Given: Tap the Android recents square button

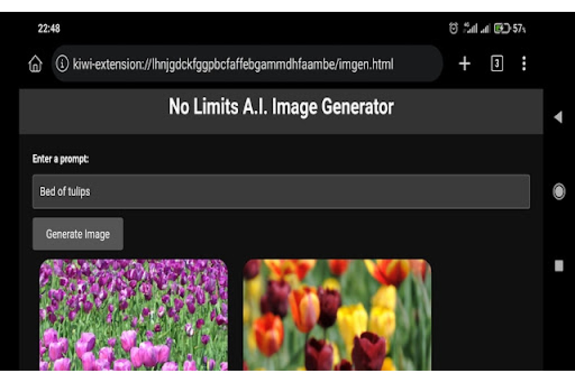Looking at the screenshot, I should [x=559, y=265].
